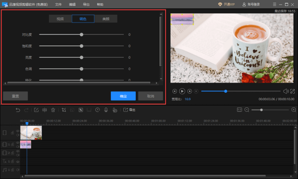Screen dimensions: 298x179
Task: Split the clip with the split tool
Action: coord(44,110)
